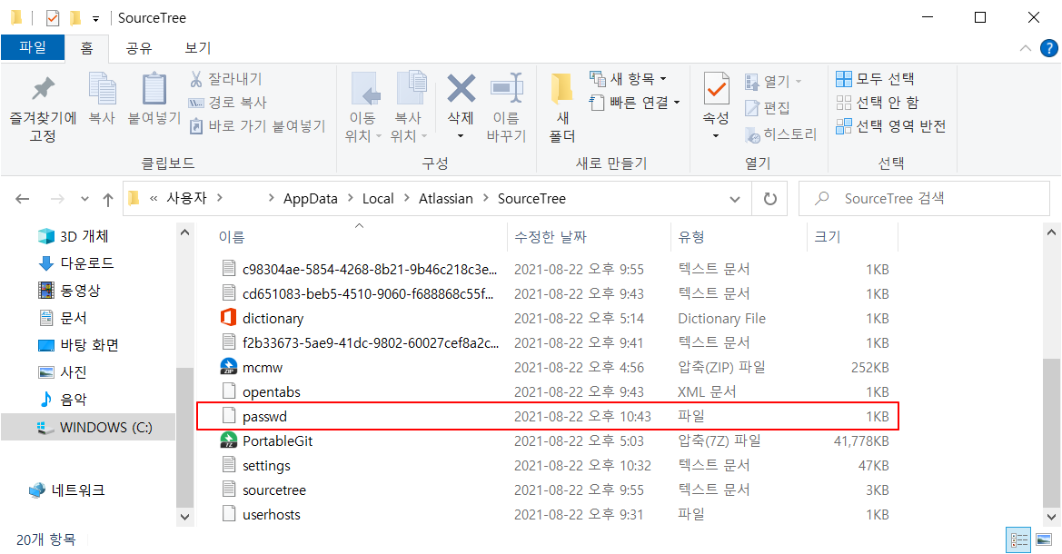Image resolution: width=1062 pixels, height=554 pixels.
Task: Click Local in the address path
Action: pos(378,198)
